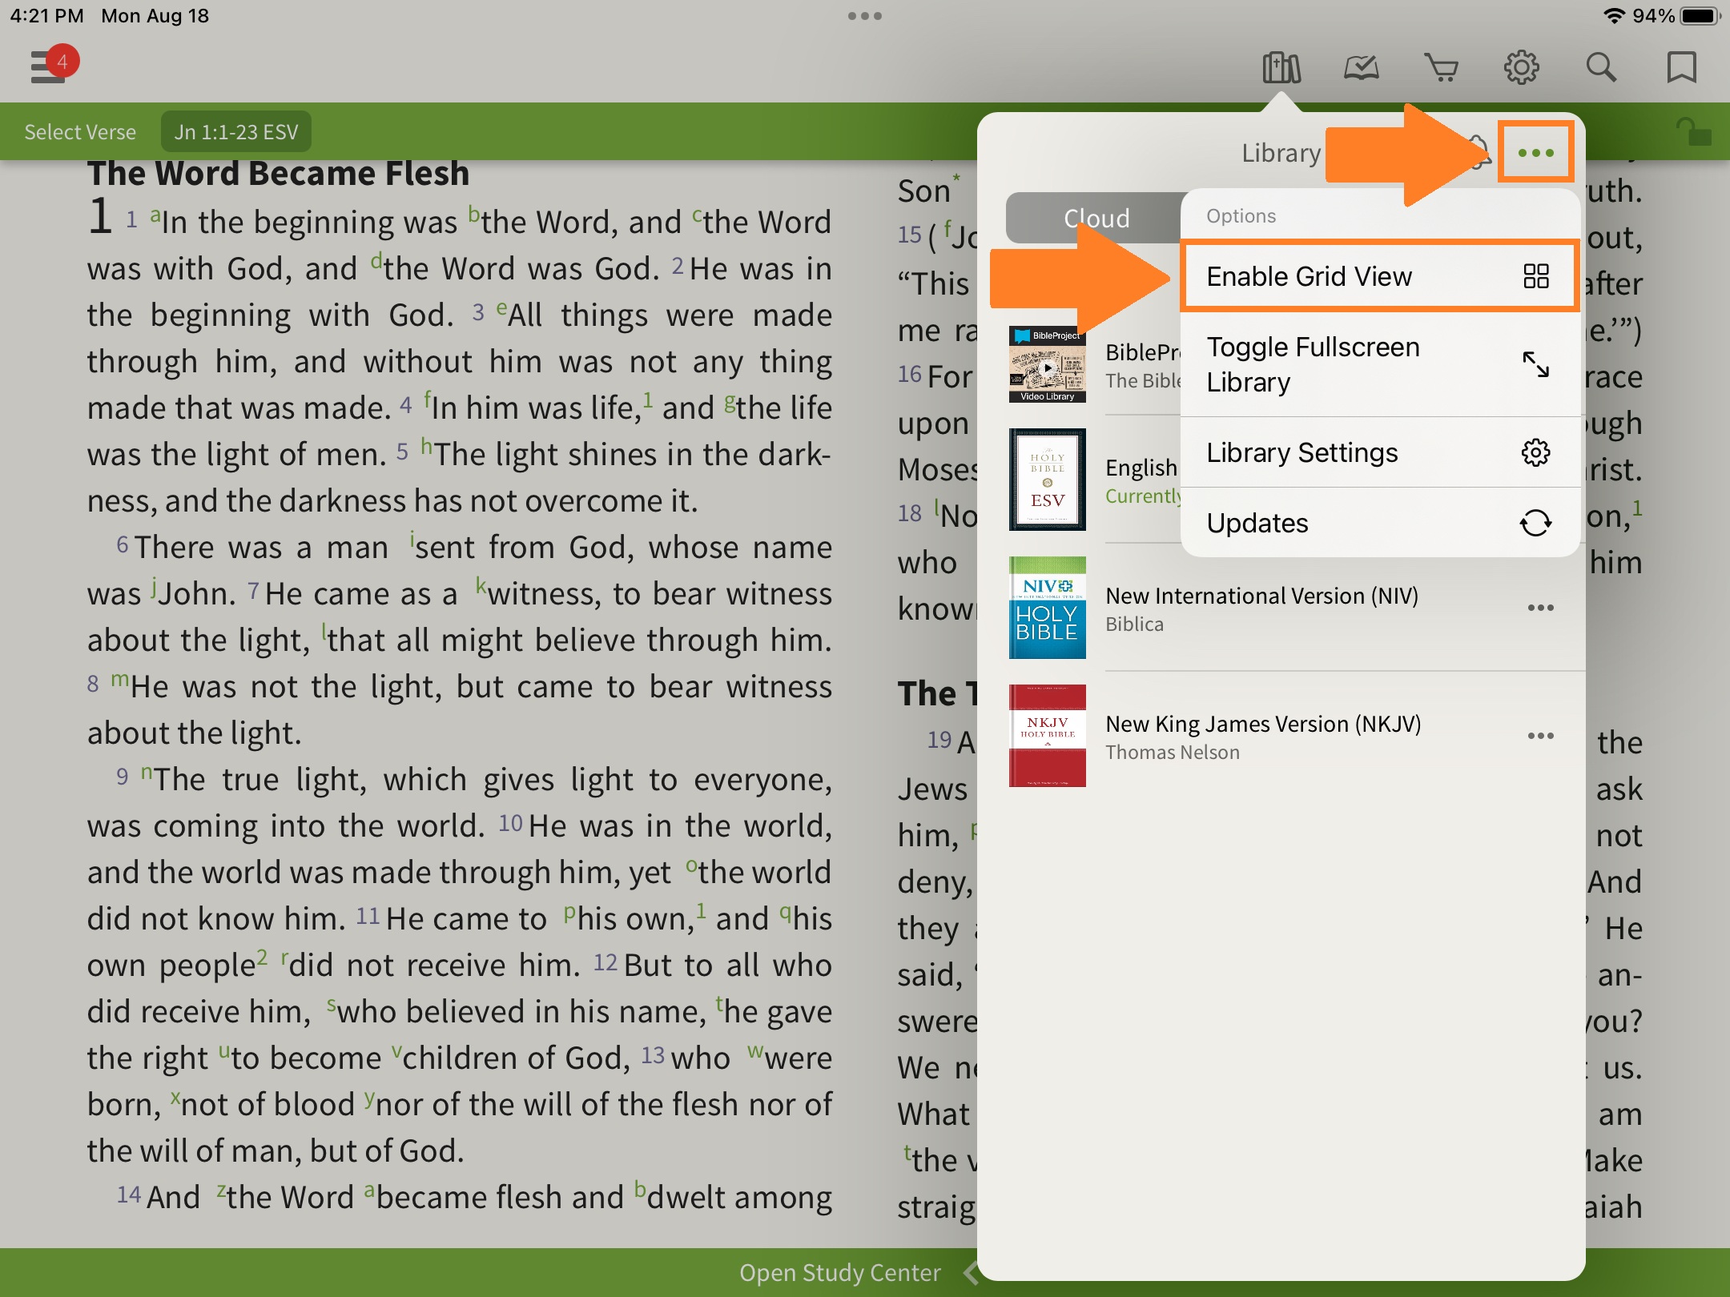Viewport: 1730px width, 1297px height.
Task: Select Updates in the Options menu
Action: tap(1378, 523)
